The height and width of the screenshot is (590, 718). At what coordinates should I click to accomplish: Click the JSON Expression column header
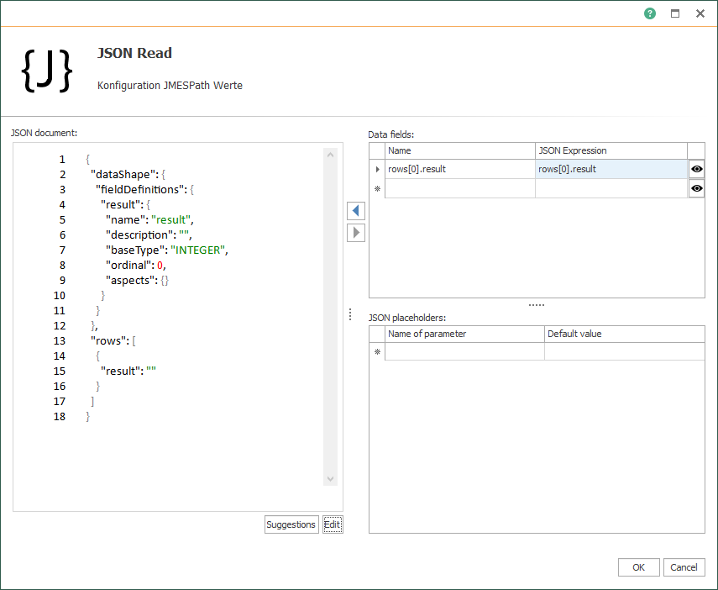click(x=611, y=150)
